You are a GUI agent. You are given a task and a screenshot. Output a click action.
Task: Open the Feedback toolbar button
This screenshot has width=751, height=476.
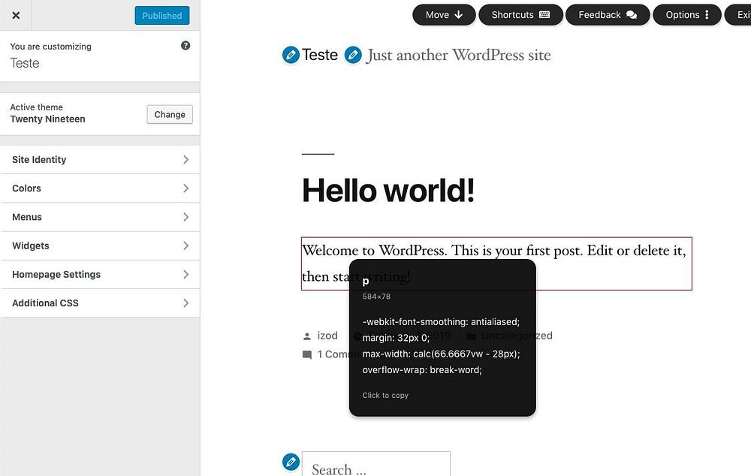point(608,15)
